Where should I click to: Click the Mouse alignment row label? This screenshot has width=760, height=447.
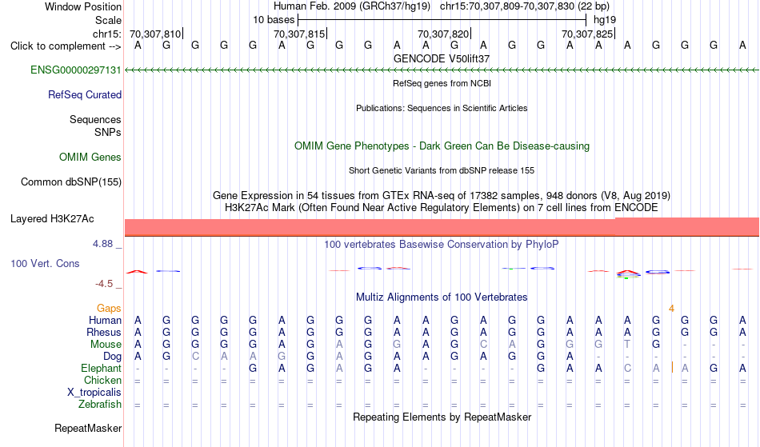point(106,345)
